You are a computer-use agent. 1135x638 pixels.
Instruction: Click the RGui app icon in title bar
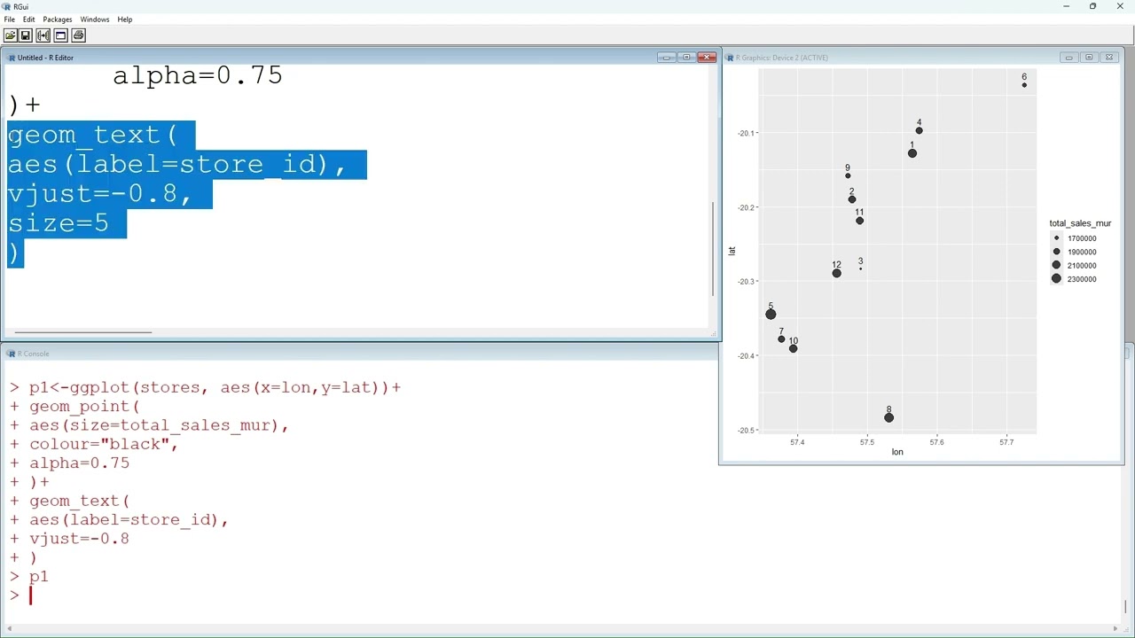[6, 6]
